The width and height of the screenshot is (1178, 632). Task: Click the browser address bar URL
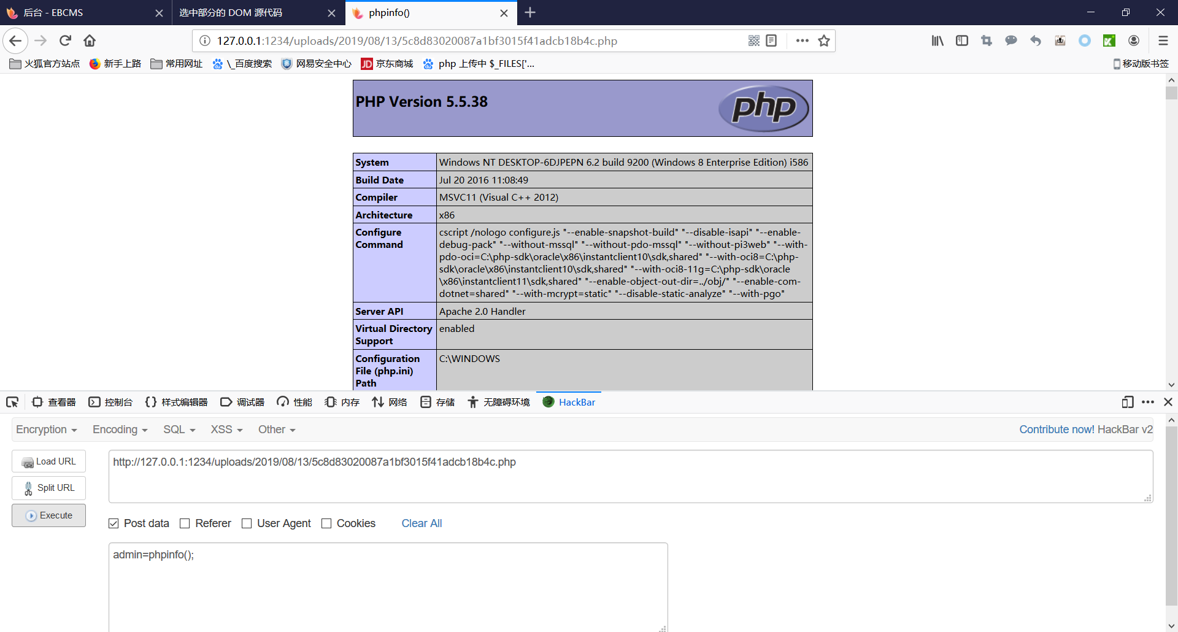tap(417, 40)
